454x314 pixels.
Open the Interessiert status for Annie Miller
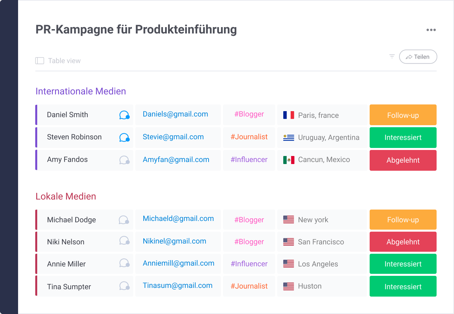coord(403,264)
